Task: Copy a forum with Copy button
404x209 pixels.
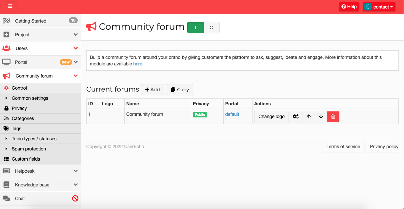Action: pos(180,90)
